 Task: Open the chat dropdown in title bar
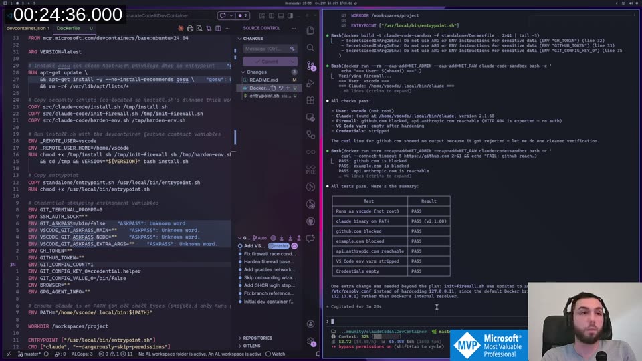click(231, 15)
